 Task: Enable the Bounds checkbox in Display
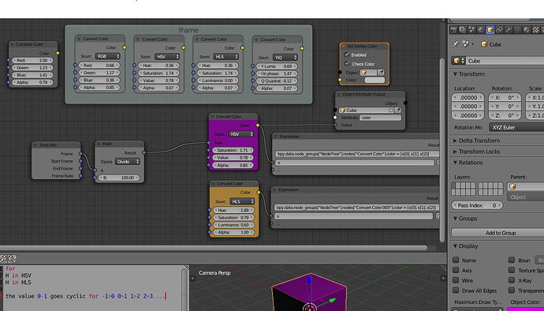(x=512, y=260)
